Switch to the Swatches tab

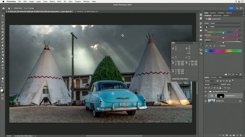tap(213, 13)
